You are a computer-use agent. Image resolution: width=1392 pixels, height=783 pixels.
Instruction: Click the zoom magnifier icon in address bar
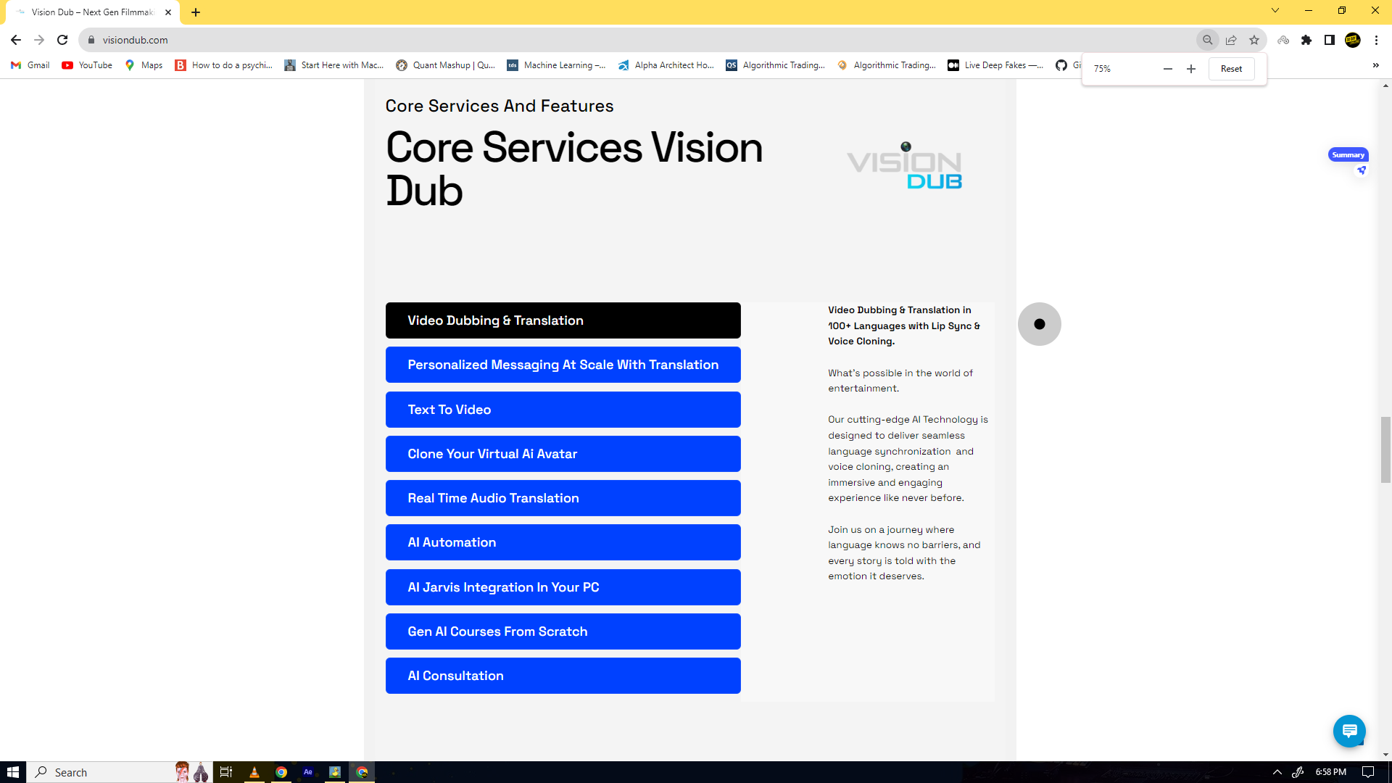(x=1207, y=40)
